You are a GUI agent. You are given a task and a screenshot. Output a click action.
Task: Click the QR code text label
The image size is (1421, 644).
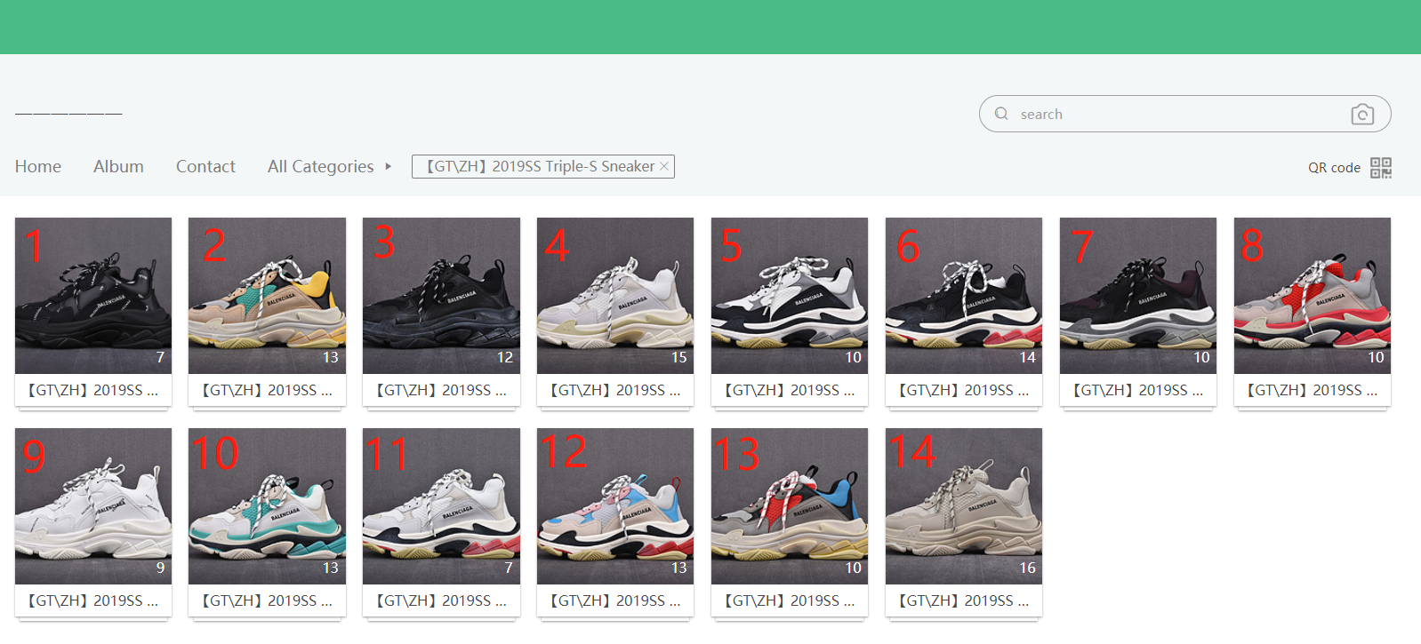point(1334,167)
